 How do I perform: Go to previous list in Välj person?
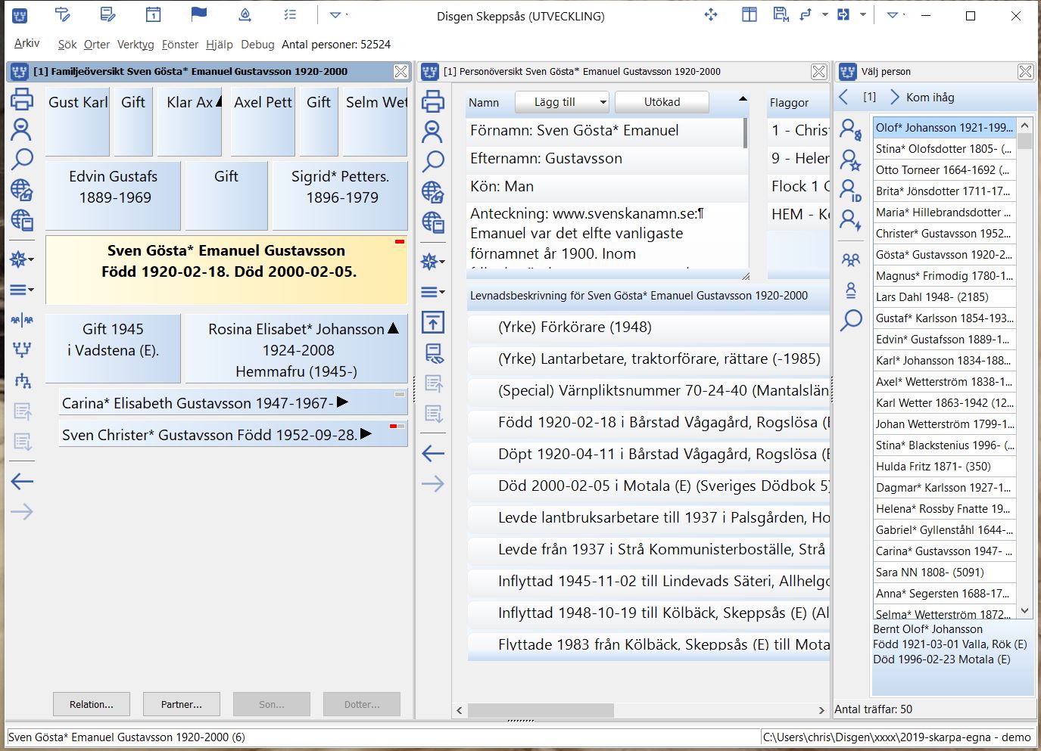click(x=845, y=97)
